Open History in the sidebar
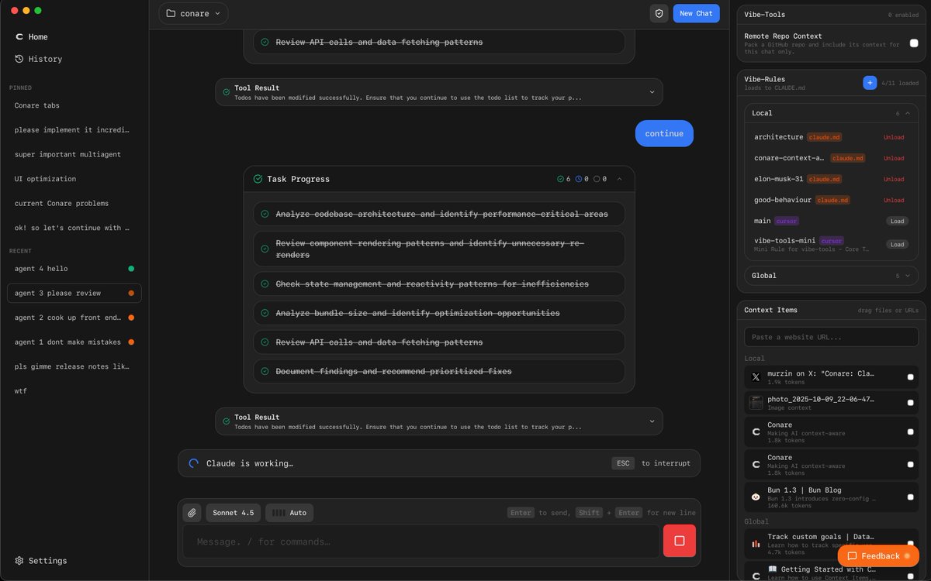Screen dimensions: 931x581 click(45, 59)
